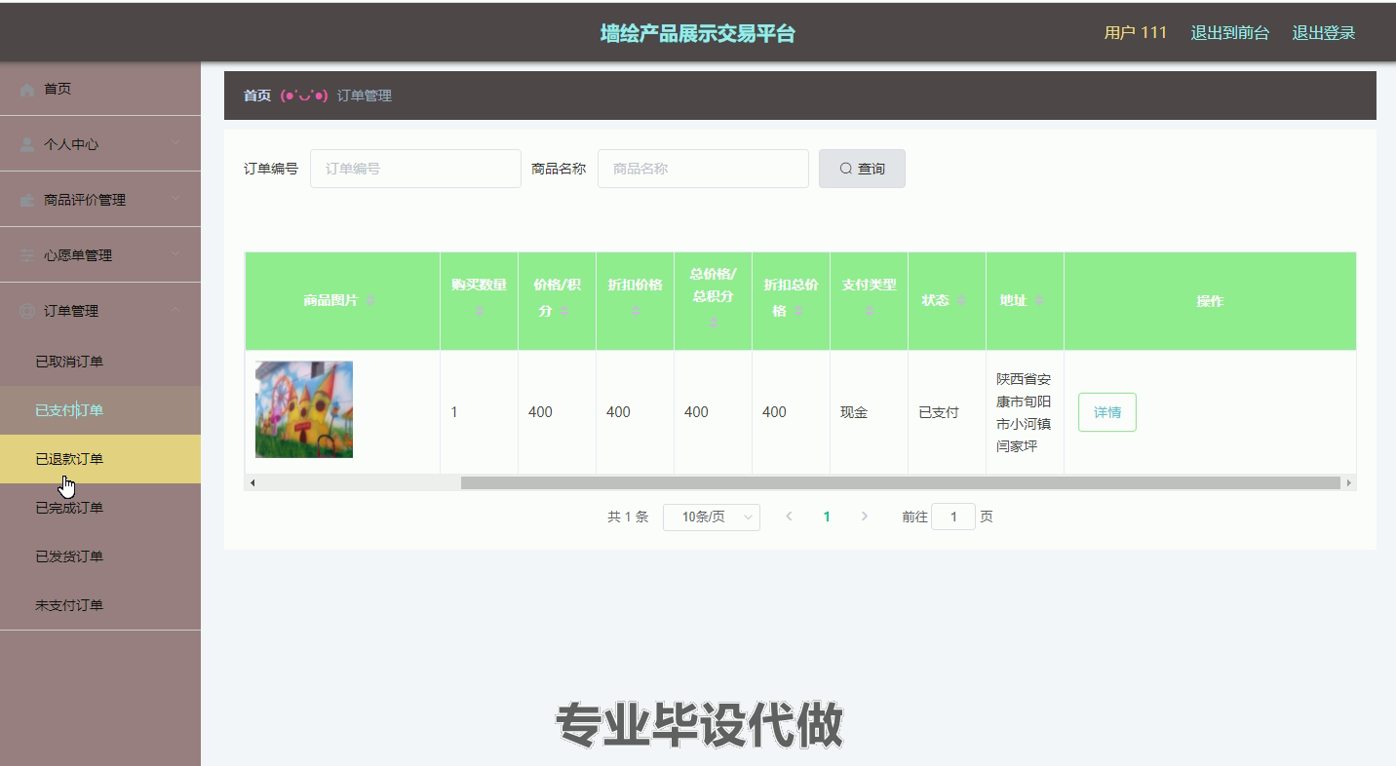This screenshot has width=1396, height=766.
Task: Open the 10条/页 page size dropdown
Action: tap(712, 517)
